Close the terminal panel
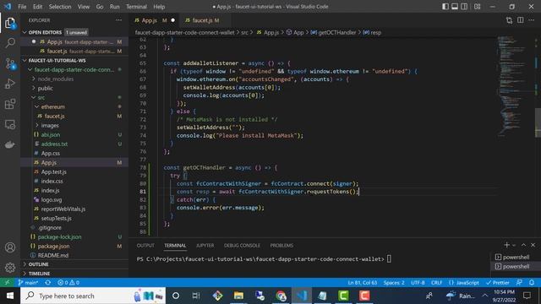Screen dimensions: 541x304 pyautogui.click(x=533, y=245)
